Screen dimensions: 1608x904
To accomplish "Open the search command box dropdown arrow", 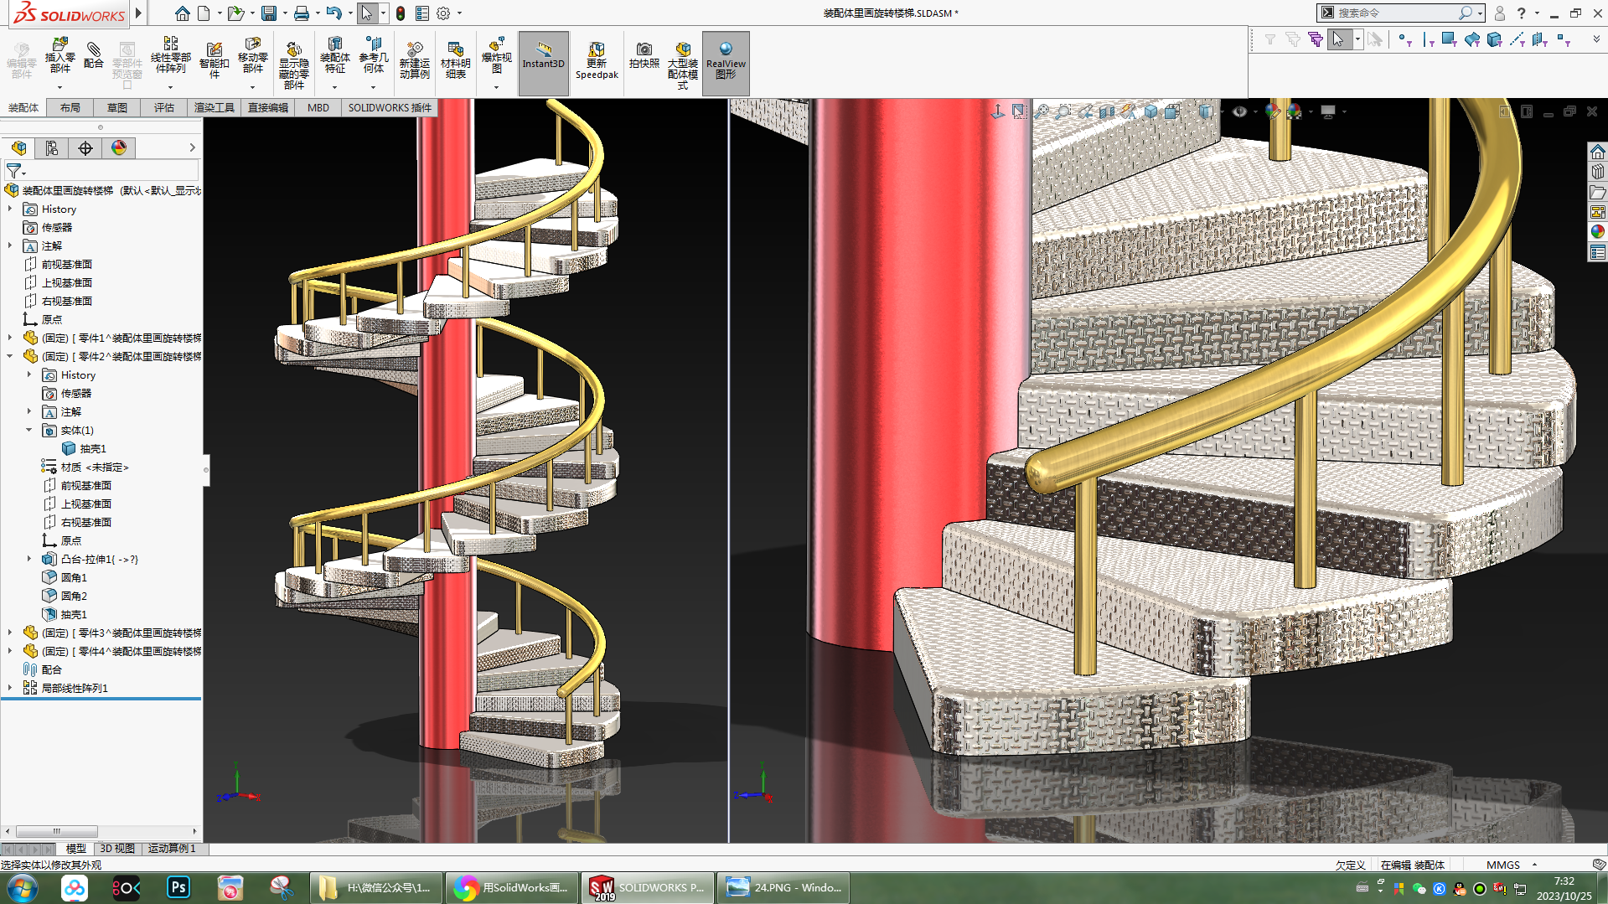I will point(1481,13).
